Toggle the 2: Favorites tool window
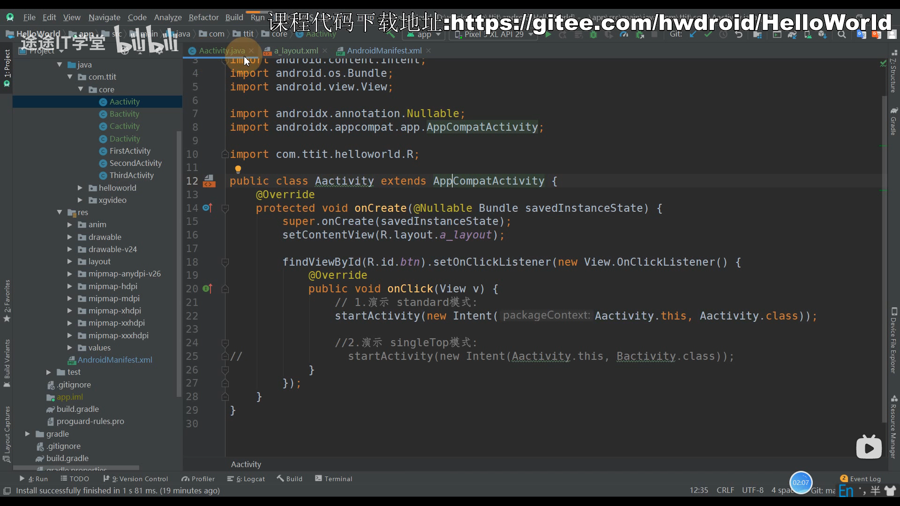Viewport: 900px width, 506px height. point(7,301)
